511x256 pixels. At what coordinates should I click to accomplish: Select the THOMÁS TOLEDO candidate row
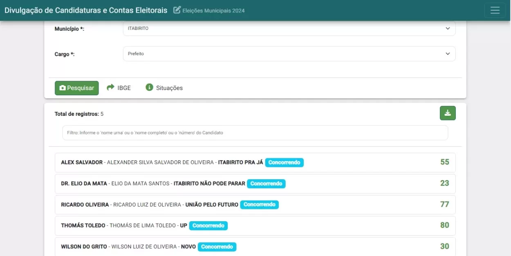point(255,225)
